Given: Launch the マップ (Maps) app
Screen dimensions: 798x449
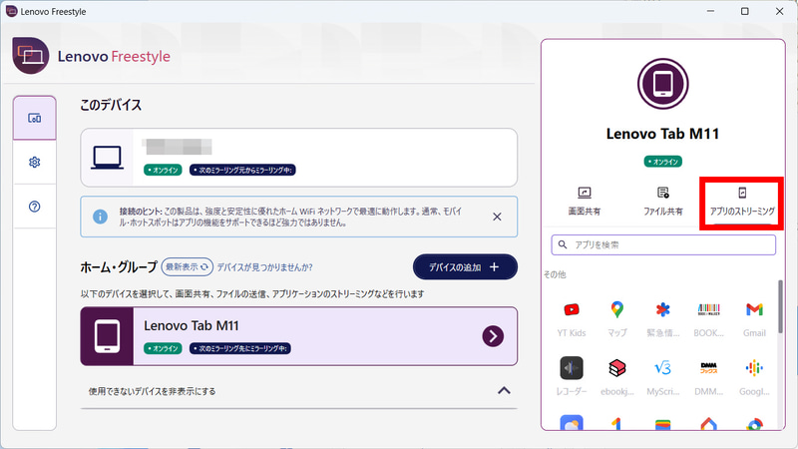Looking at the screenshot, I should point(616,318).
